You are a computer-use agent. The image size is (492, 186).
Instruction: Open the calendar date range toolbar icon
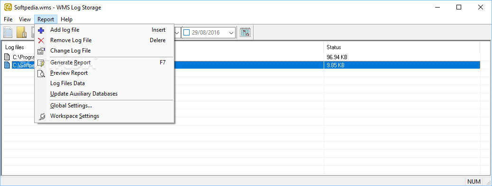pos(245,32)
